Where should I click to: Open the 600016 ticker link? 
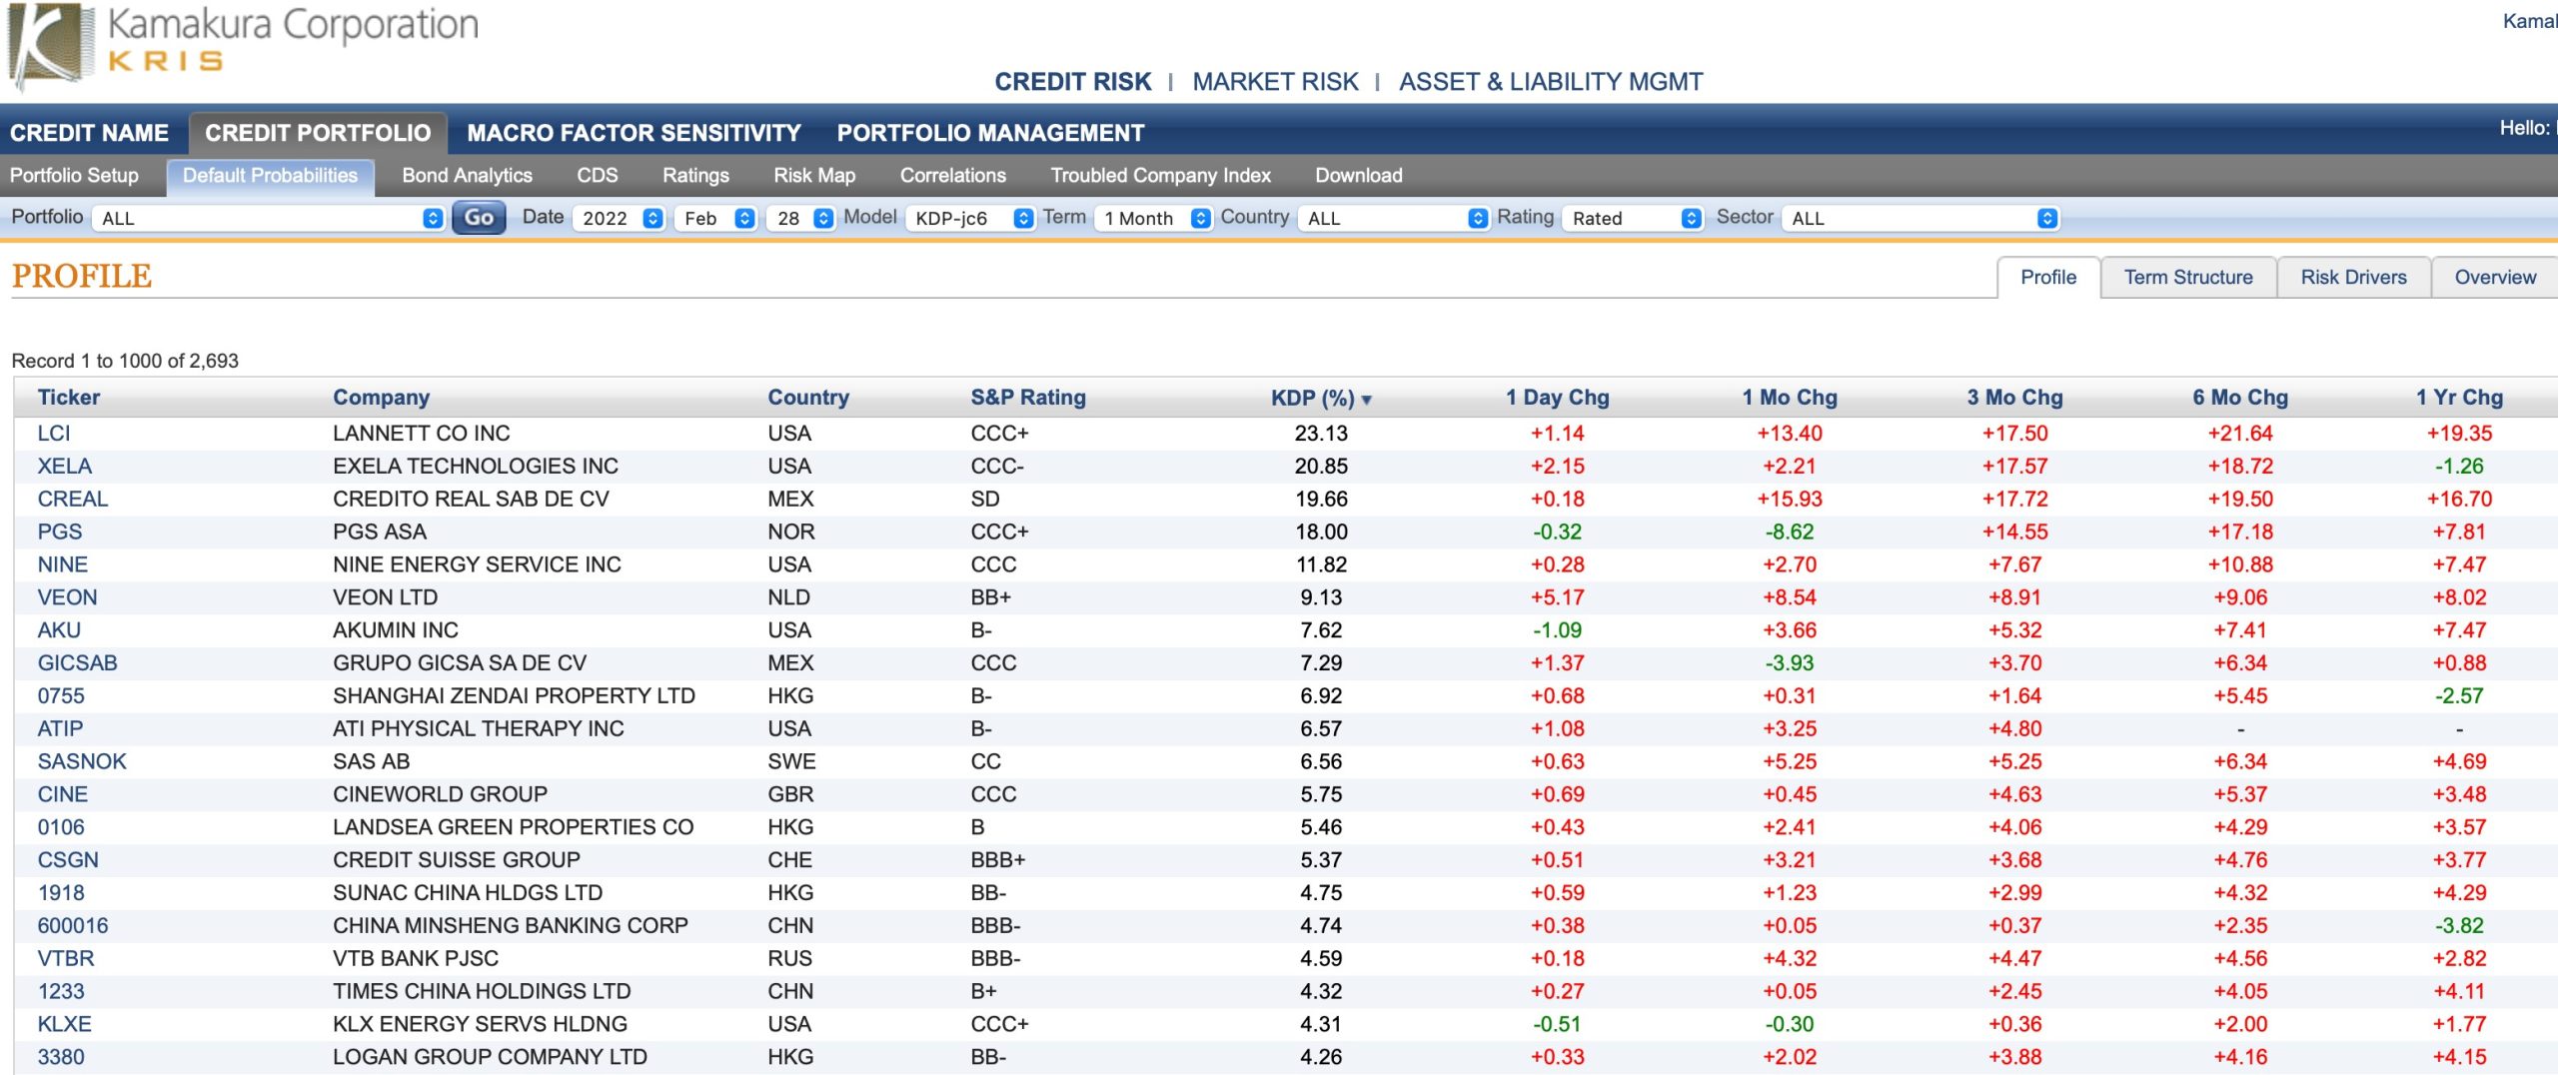click(x=72, y=926)
